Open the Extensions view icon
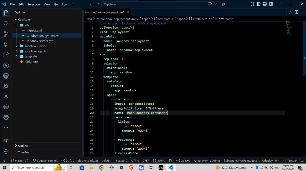 6,55
